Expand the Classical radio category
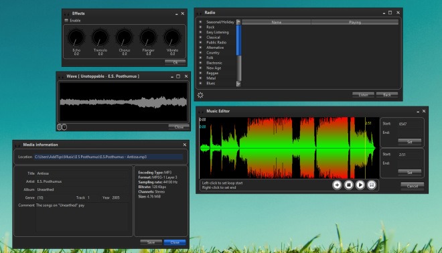Screen dimensions: 442x253 click(200, 37)
